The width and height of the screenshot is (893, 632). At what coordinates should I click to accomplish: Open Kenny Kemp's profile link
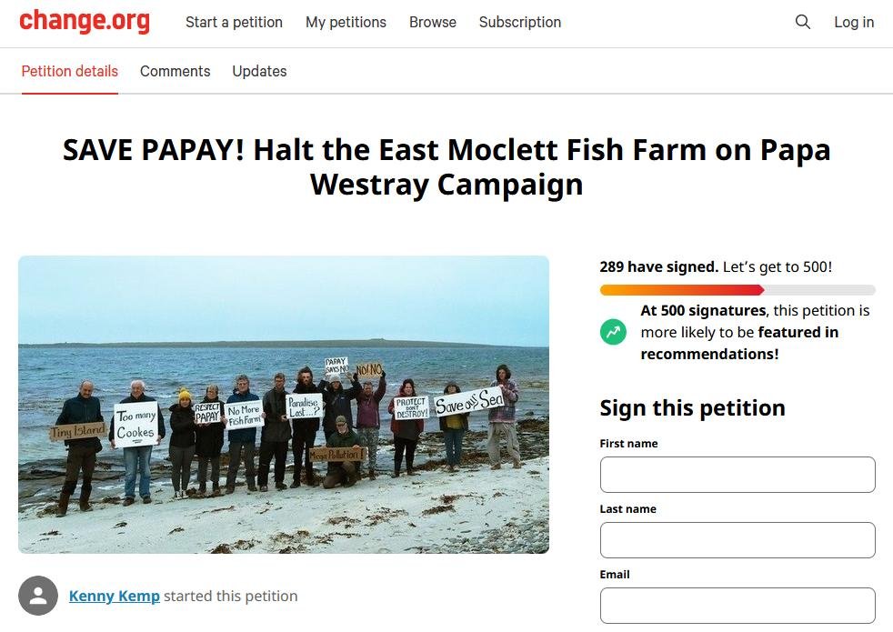click(114, 596)
